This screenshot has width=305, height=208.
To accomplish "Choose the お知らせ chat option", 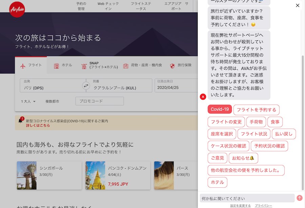I will 243,158.
